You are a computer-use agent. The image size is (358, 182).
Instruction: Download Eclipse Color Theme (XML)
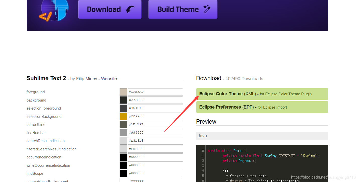[x=262, y=94]
